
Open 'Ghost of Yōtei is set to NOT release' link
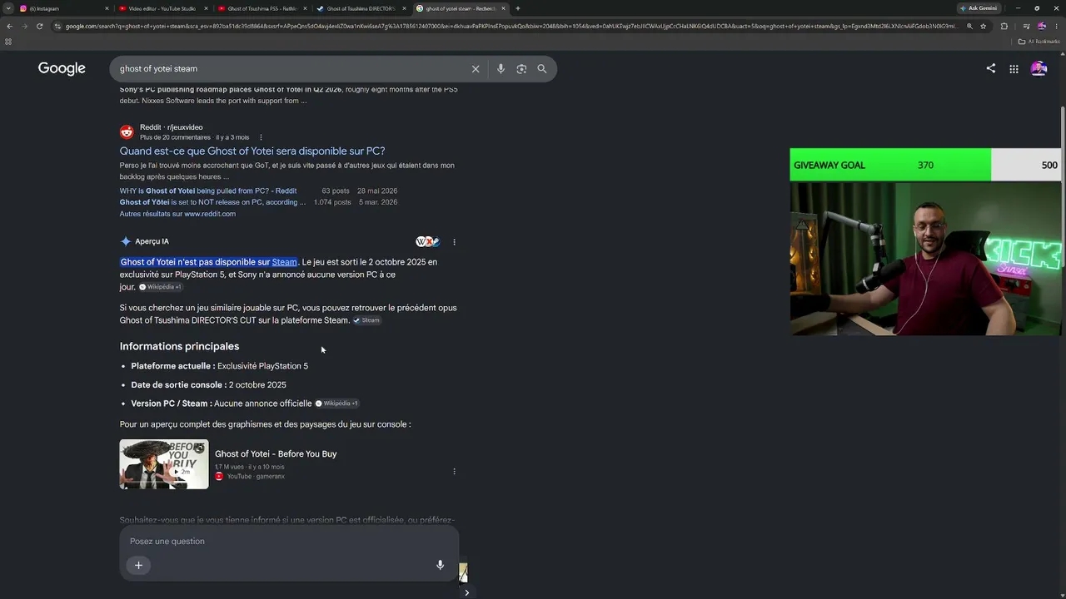212,202
